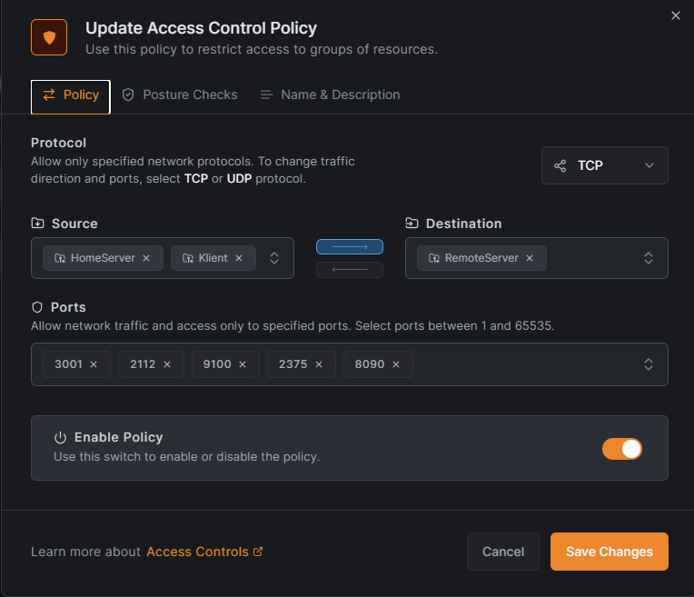Delete the port 2375 tag
The image size is (694, 597).
[x=319, y=364]
